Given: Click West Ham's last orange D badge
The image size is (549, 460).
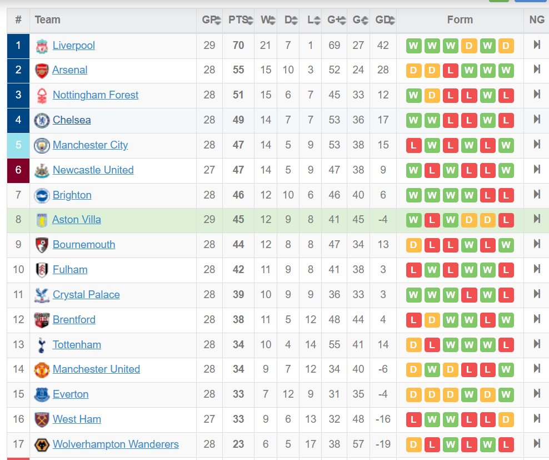Looking at the screenshot, I should 506,420.
